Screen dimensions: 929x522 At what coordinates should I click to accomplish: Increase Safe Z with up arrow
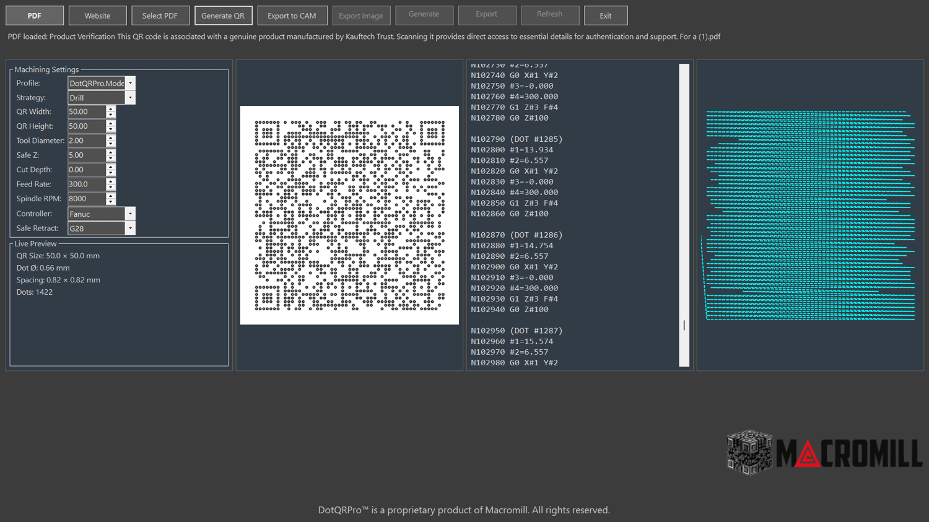point(111,152)
